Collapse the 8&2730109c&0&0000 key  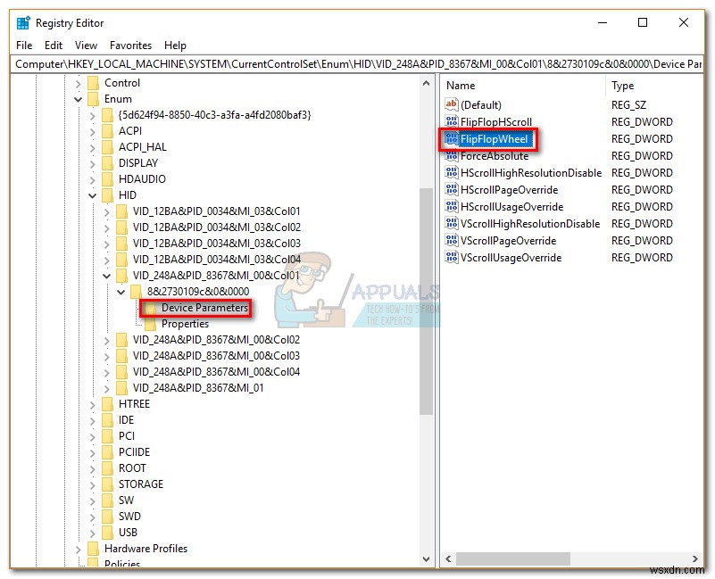(x=121, y=292)
